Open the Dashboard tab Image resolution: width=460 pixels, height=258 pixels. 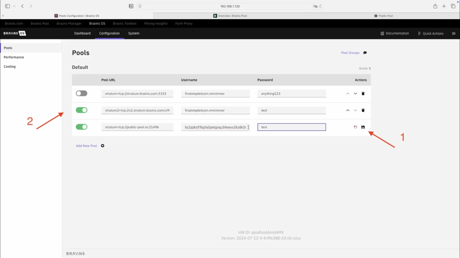82,33
